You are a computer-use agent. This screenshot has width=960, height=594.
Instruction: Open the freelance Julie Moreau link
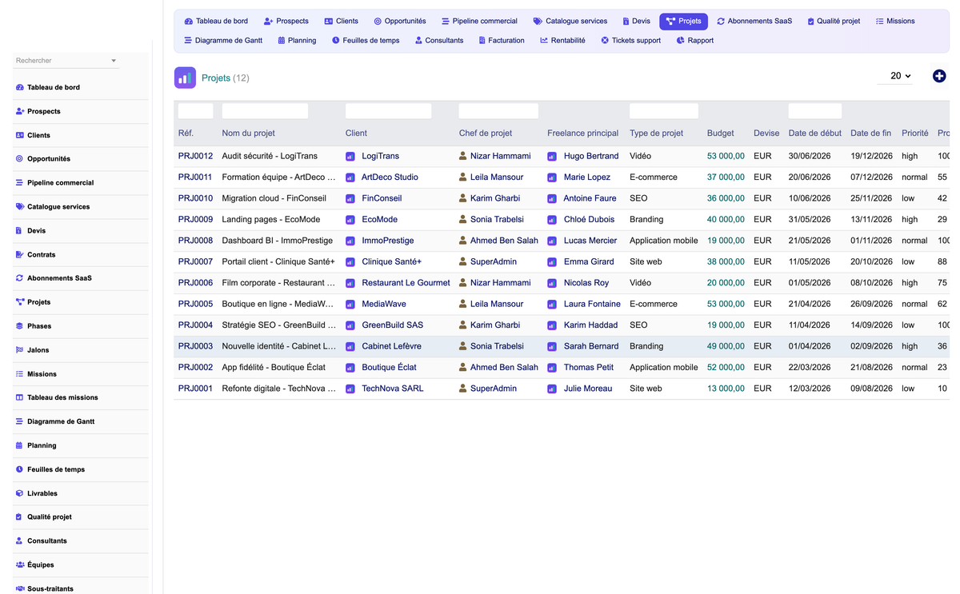click(588, 389)
